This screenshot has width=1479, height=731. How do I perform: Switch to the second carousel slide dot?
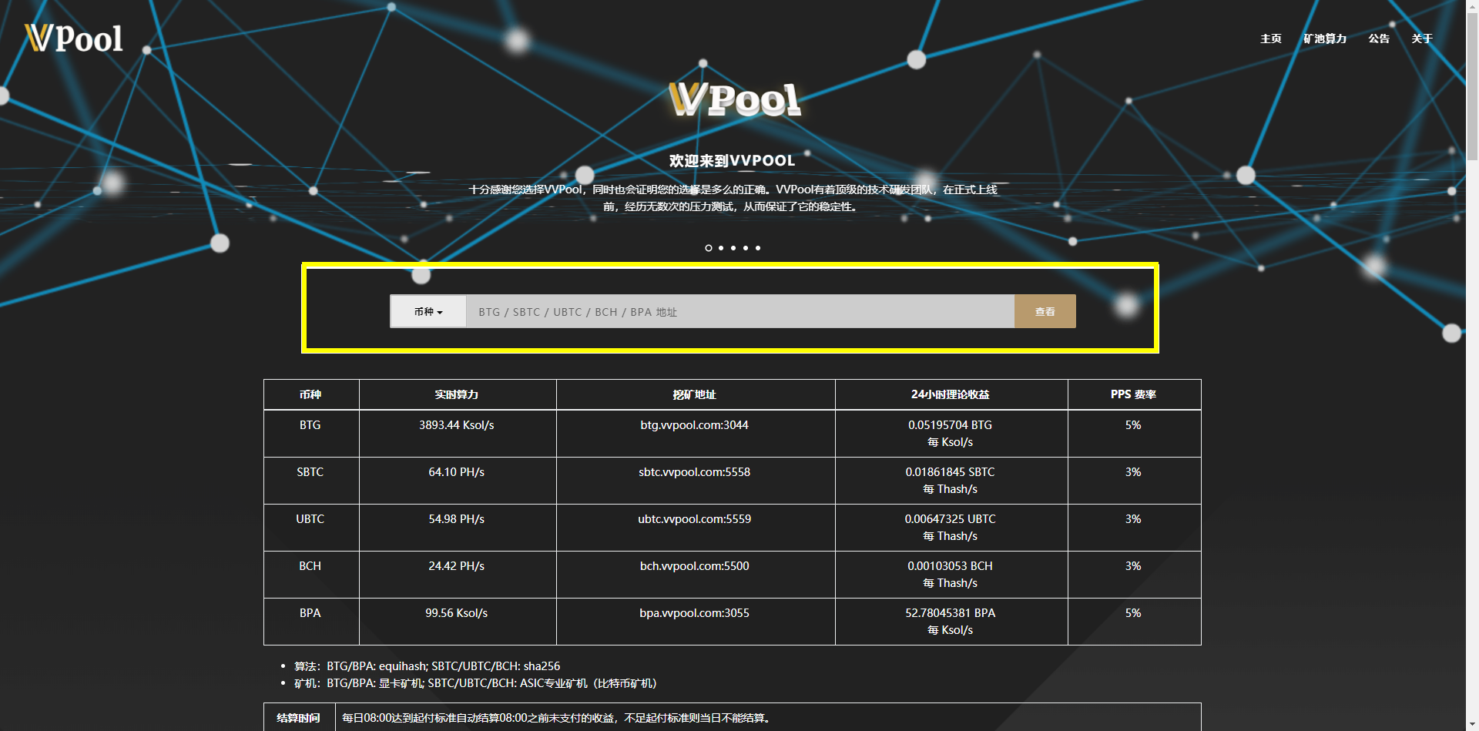point(721,248)
